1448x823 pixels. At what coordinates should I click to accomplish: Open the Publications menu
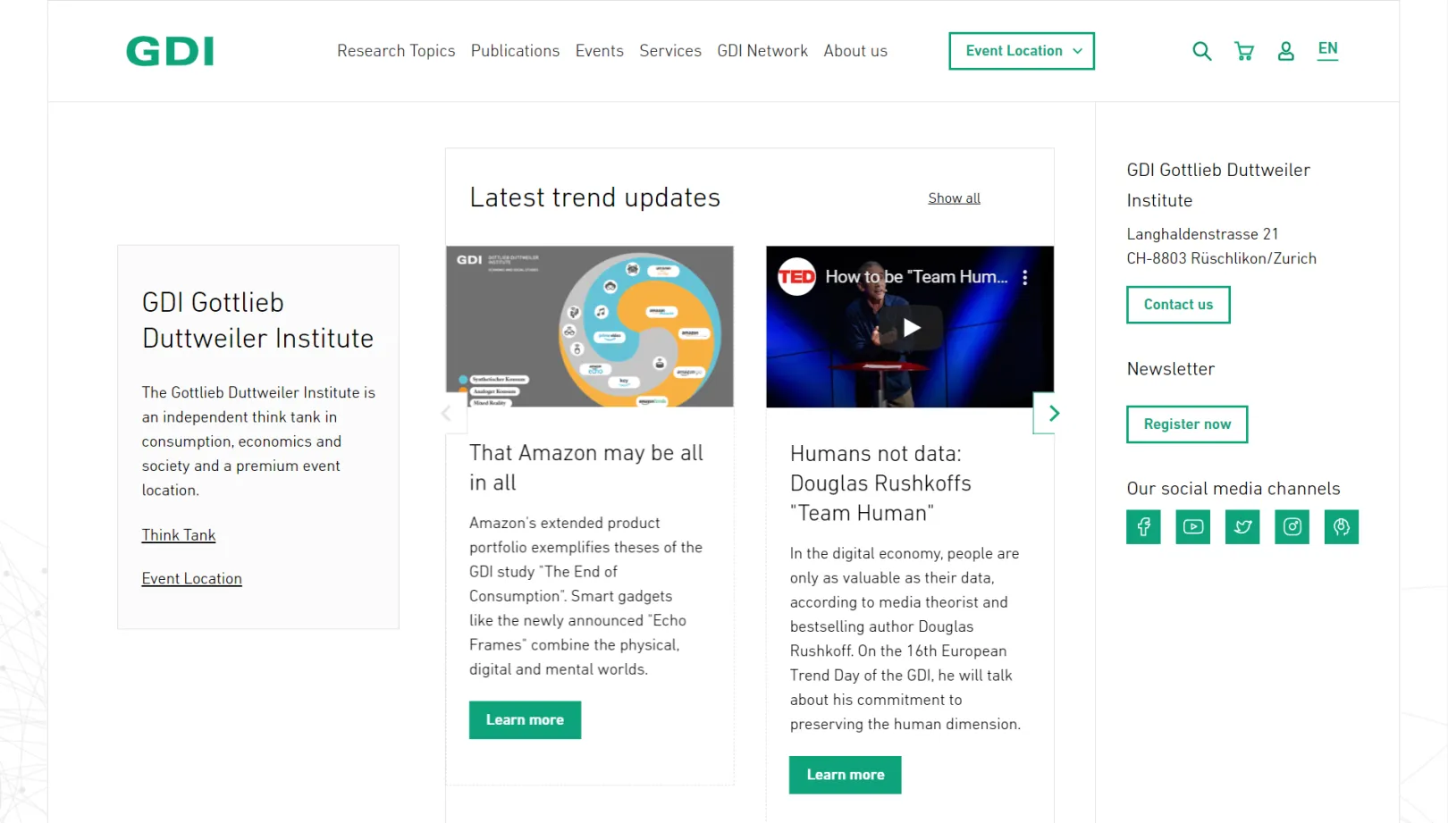(x=515, y=51)
